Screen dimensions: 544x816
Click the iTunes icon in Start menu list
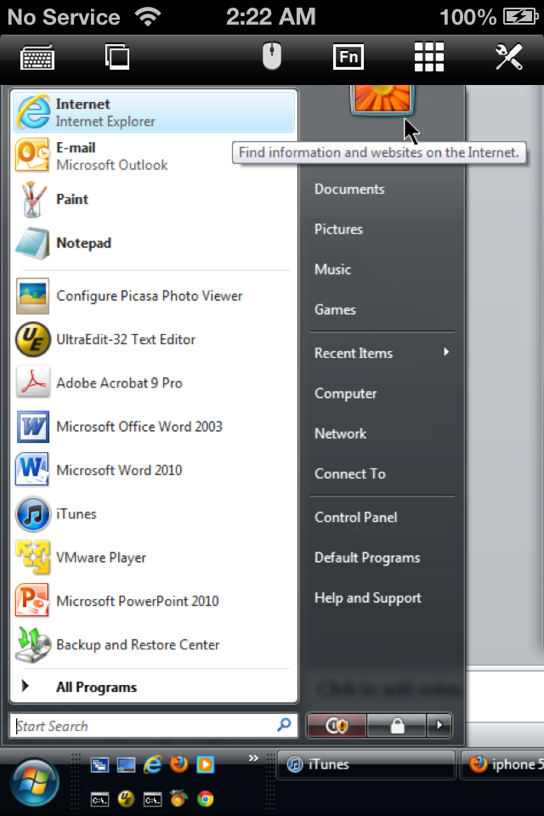[x=33, y=513]
